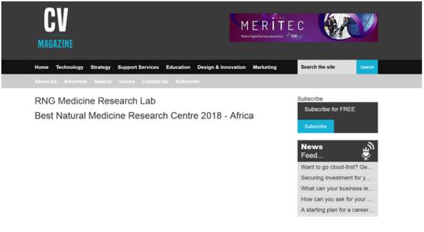Open the Support Services section
The image size is (424, 232).
click(138, 67)
